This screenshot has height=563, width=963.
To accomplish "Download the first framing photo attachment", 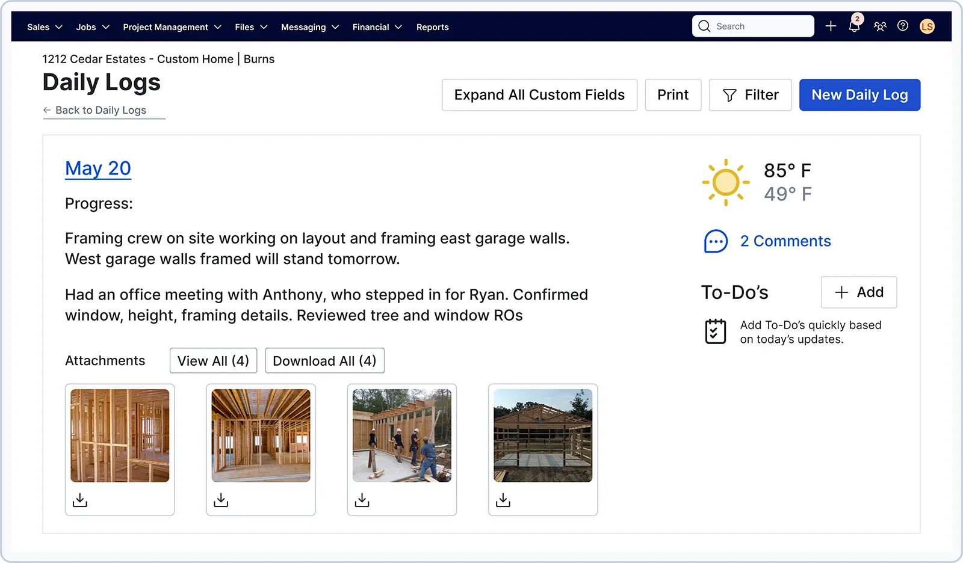I will (80, 500).
